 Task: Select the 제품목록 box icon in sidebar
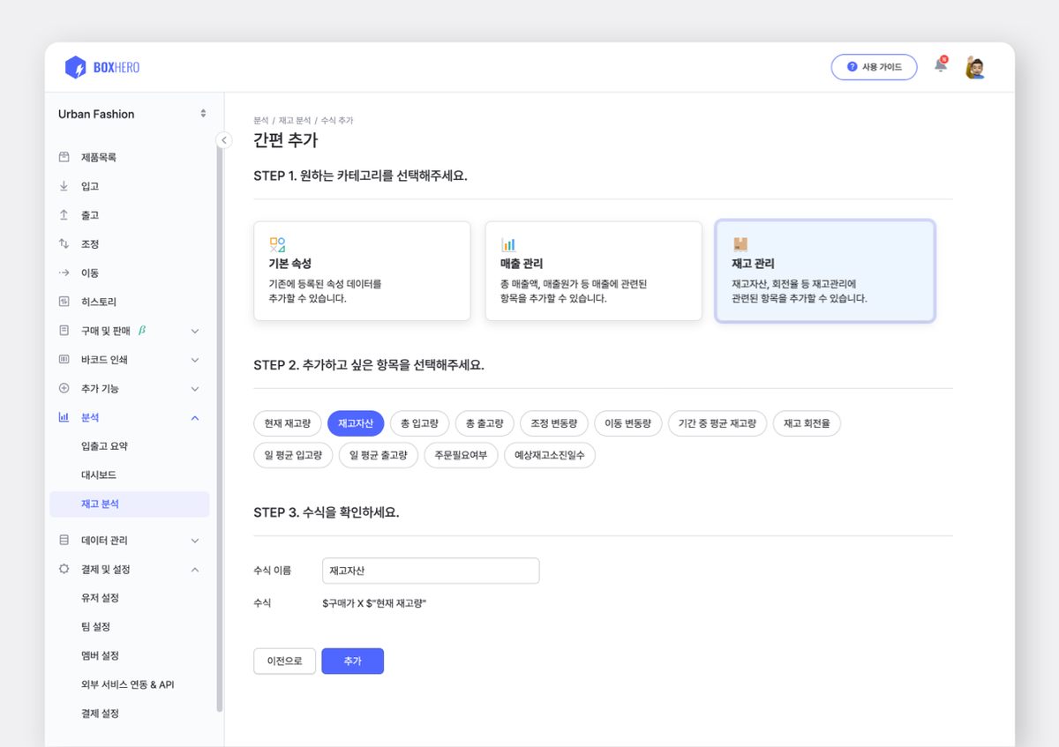[x=62, y=156]
